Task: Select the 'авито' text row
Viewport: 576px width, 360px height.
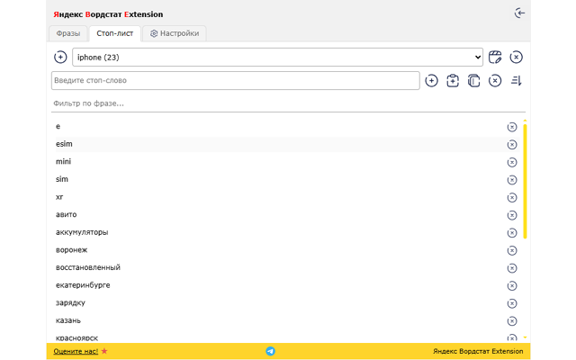Action: click(x=287, y=215)
